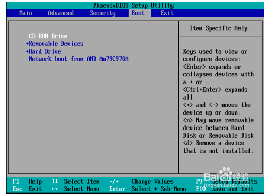Image resolution: width=273 pixels, height=194 pixels.
Task: Expand the Hard Drive plus sign
Action: click(27, 51)
